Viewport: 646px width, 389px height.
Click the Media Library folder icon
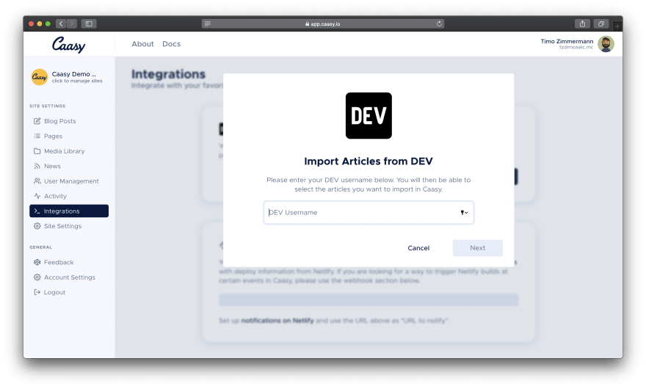click(x=37, y=151)
